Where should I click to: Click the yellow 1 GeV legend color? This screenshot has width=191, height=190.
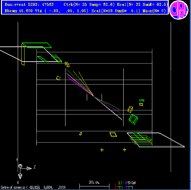[119, 183]
